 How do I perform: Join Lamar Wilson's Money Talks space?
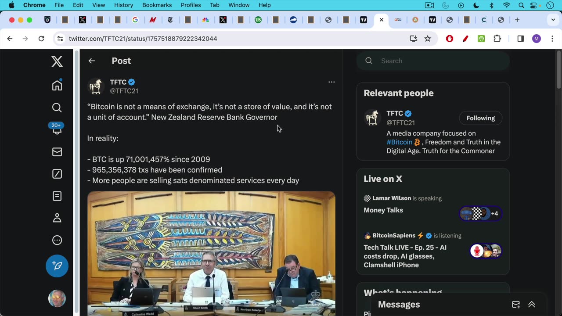point(383,210)
